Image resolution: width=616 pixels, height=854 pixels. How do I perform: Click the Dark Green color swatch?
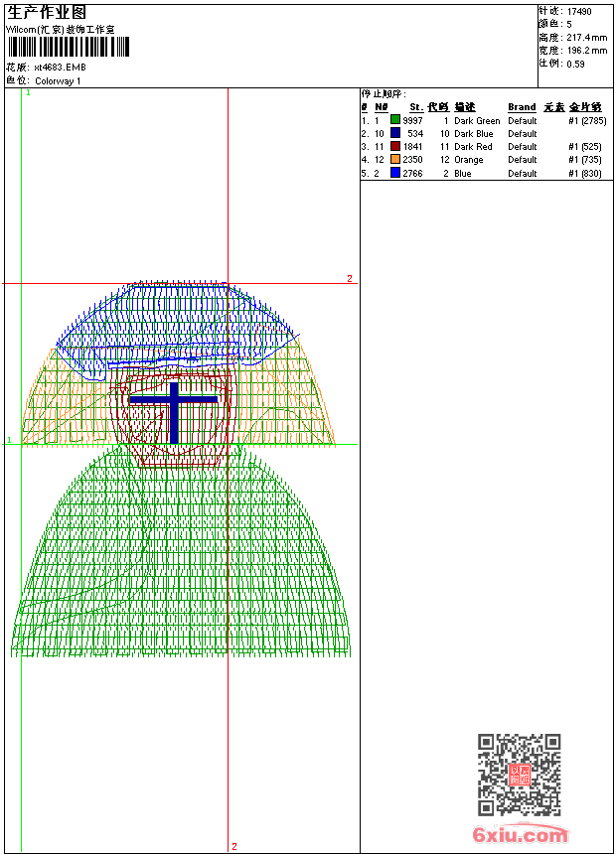click(x=395, y=121)
